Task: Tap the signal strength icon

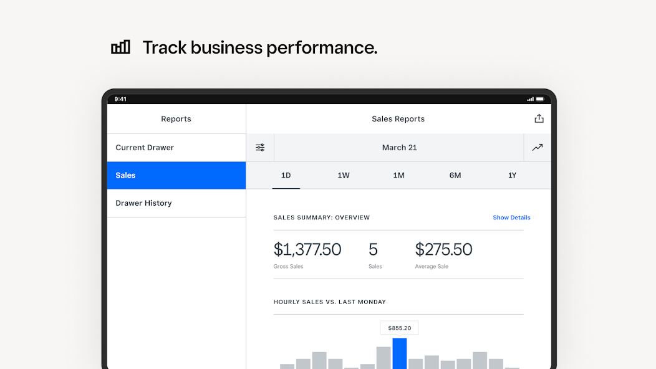Action: click(530, 99)
